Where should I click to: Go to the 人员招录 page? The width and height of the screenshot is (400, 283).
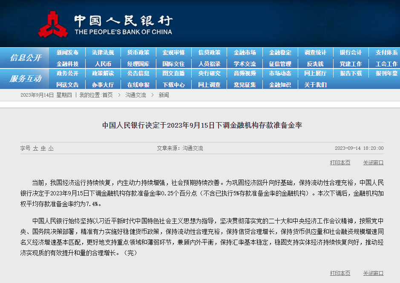209,64
